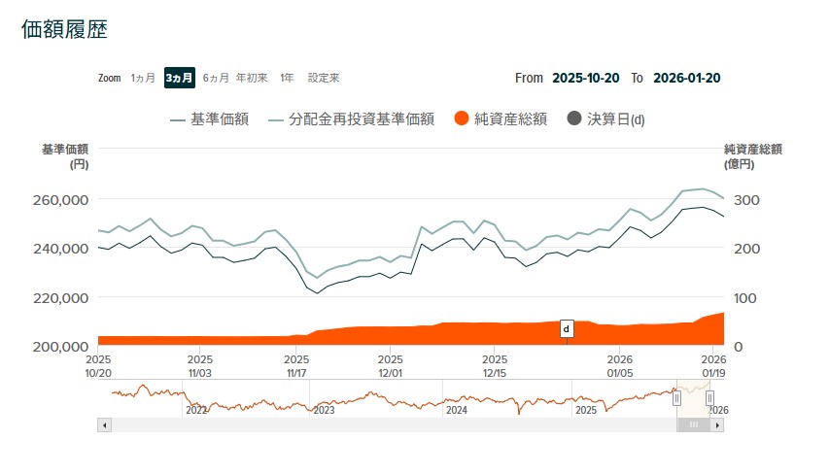Select the 3ヵ月 zoom range
Screen dimensions: 829x474
tap(179, 78)
